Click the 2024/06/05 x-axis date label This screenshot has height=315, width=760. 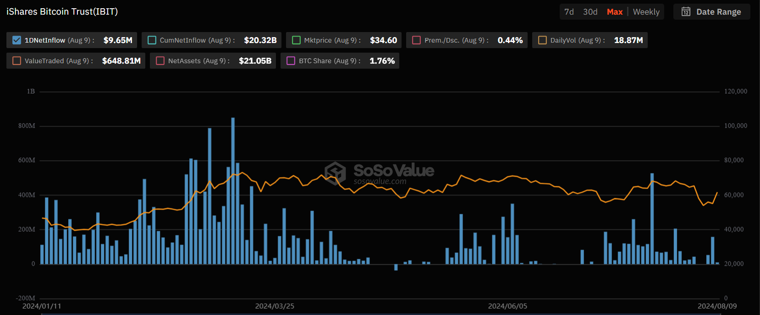pos(507,306)
